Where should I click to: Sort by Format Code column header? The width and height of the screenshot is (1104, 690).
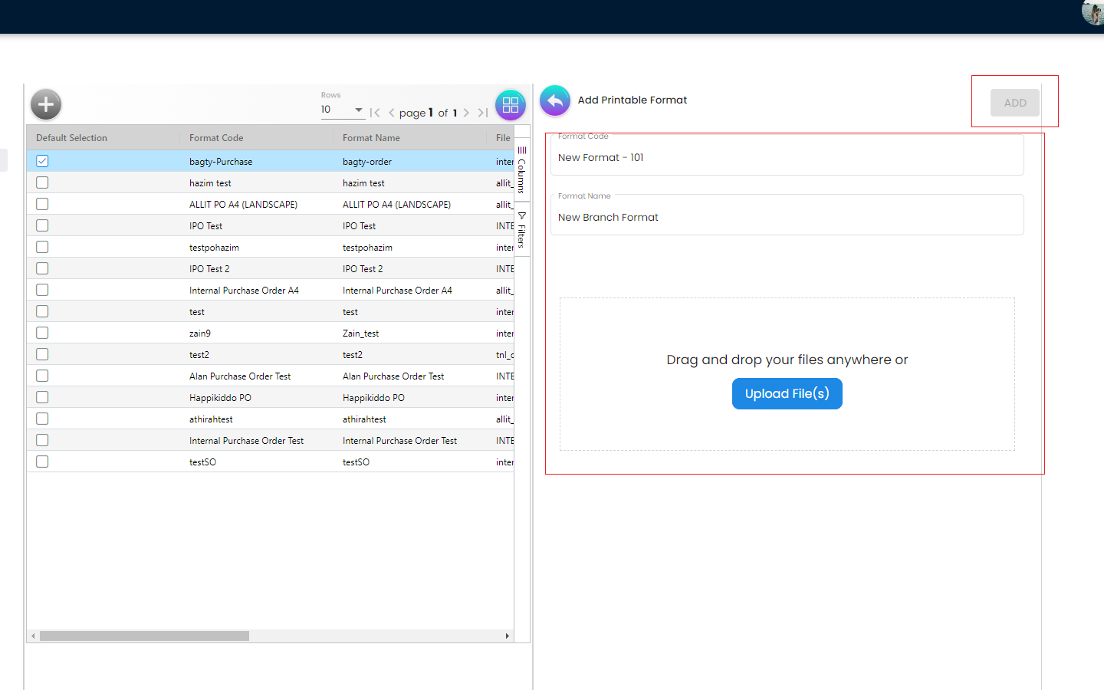point(216,138)
